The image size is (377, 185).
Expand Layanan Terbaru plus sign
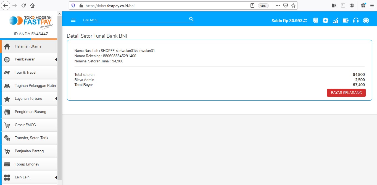(x=56, y=99)
